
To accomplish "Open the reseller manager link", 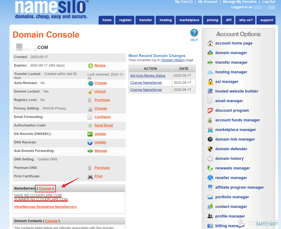I will (231, 178).
